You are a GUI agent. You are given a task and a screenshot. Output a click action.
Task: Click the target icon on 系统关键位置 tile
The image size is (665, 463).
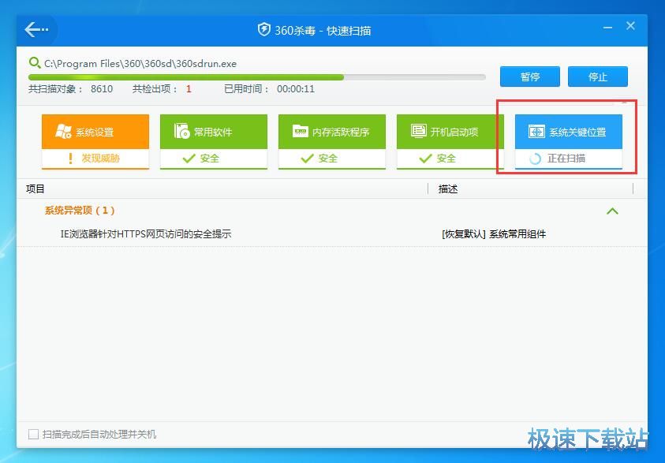[x=536, y=132]
